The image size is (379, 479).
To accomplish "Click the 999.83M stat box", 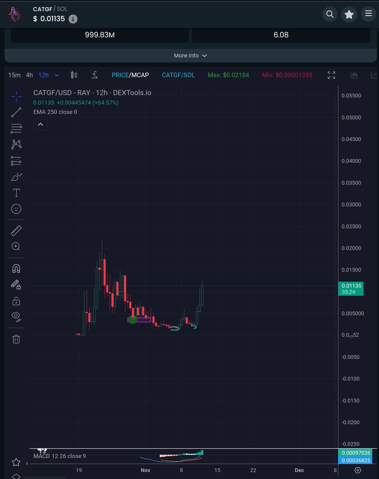I will tap(100, 35).
